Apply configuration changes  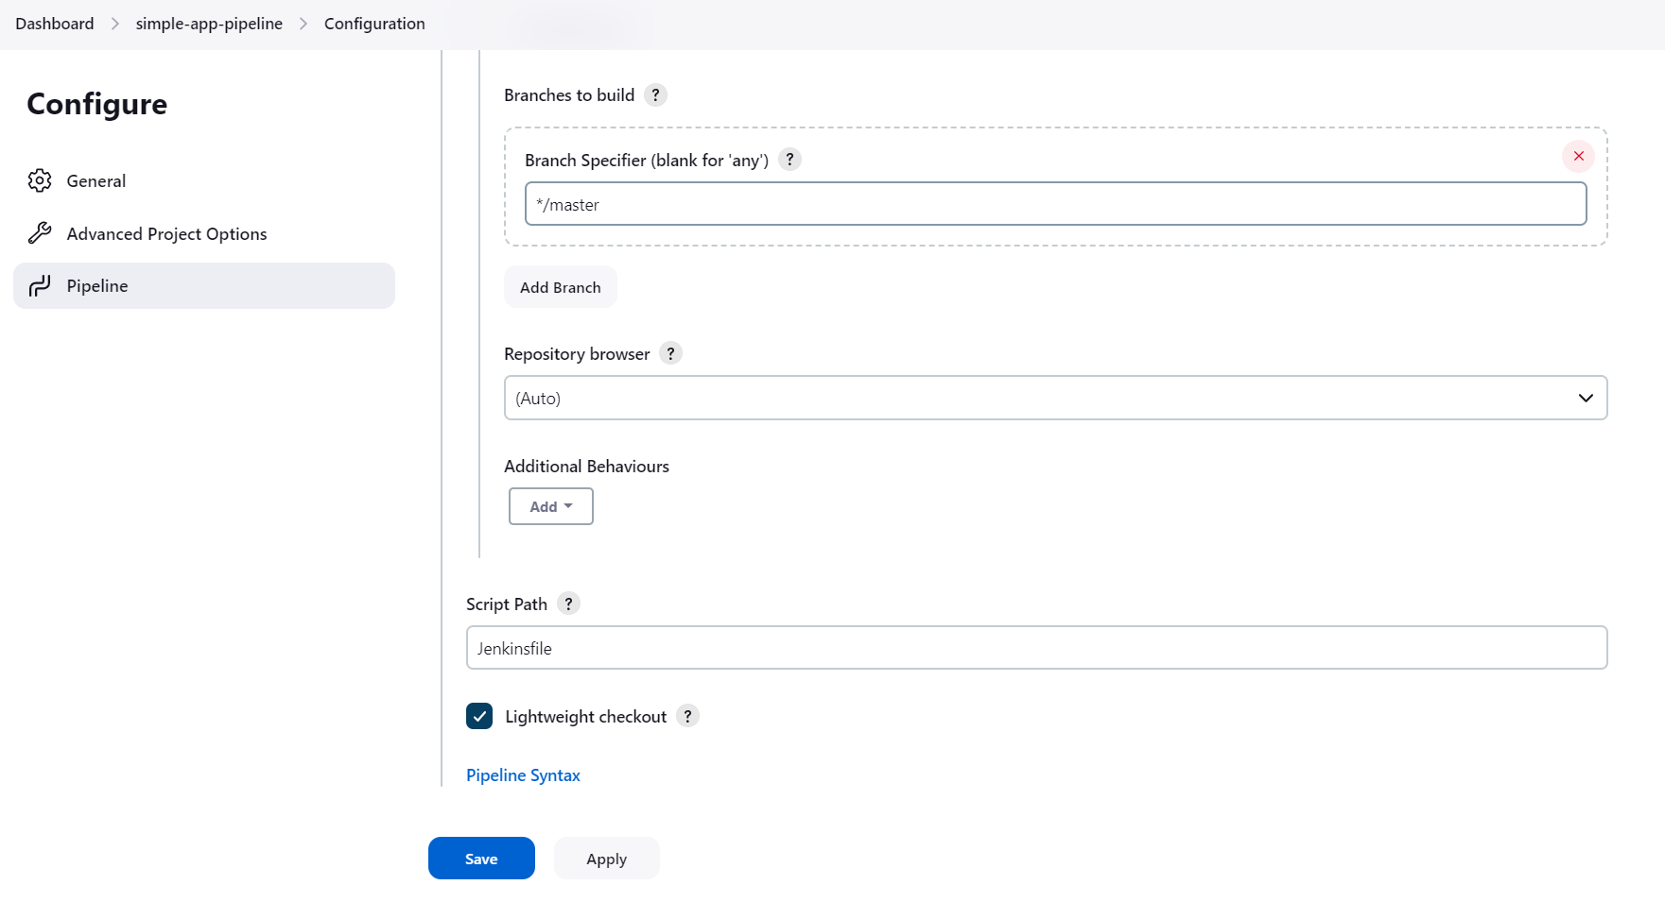pyautogui.click(x=606, y=858)
